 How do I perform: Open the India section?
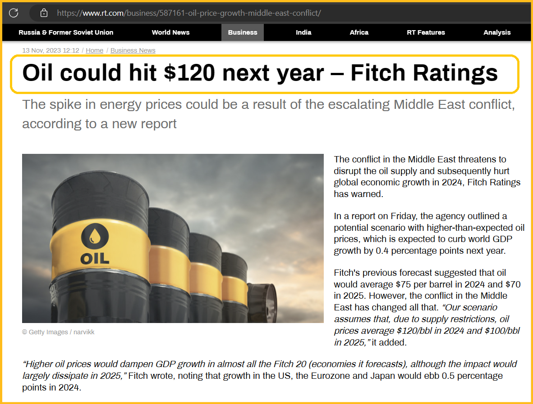coord(303,32)
